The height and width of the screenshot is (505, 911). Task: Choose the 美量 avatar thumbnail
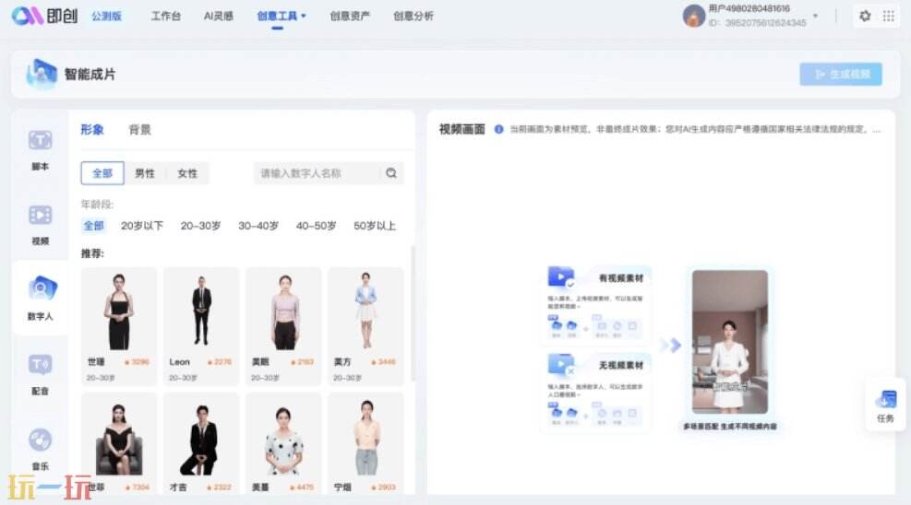click(283, 443)
